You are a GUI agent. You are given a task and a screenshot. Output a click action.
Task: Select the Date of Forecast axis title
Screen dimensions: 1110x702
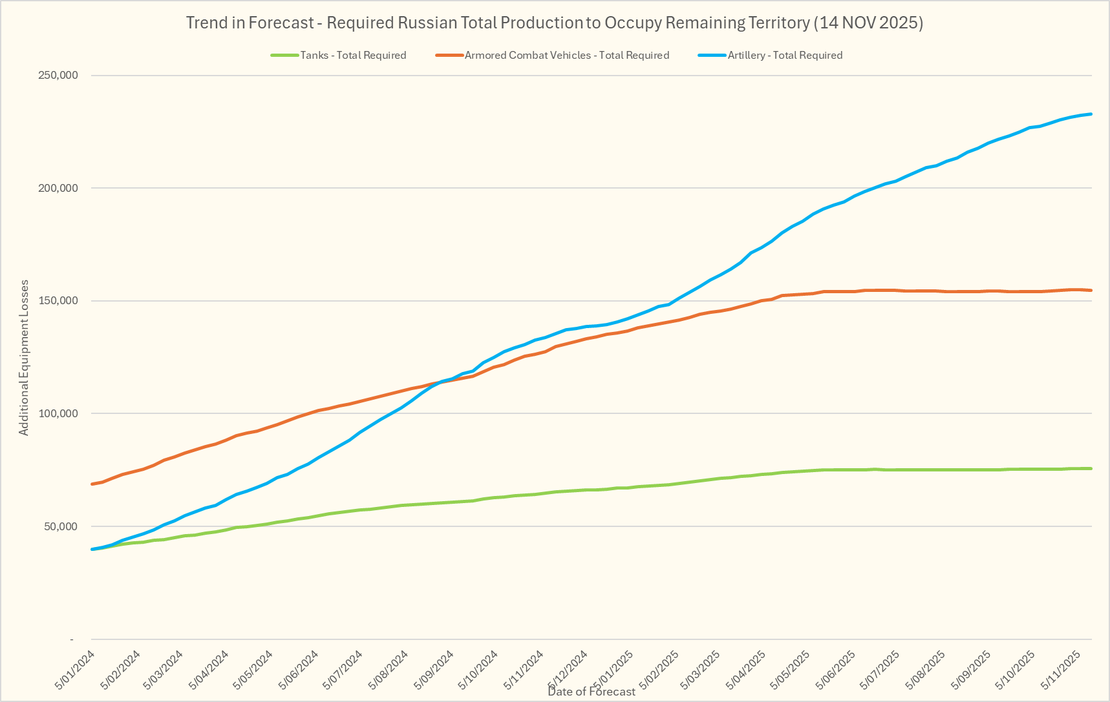[x=592, y=692]
